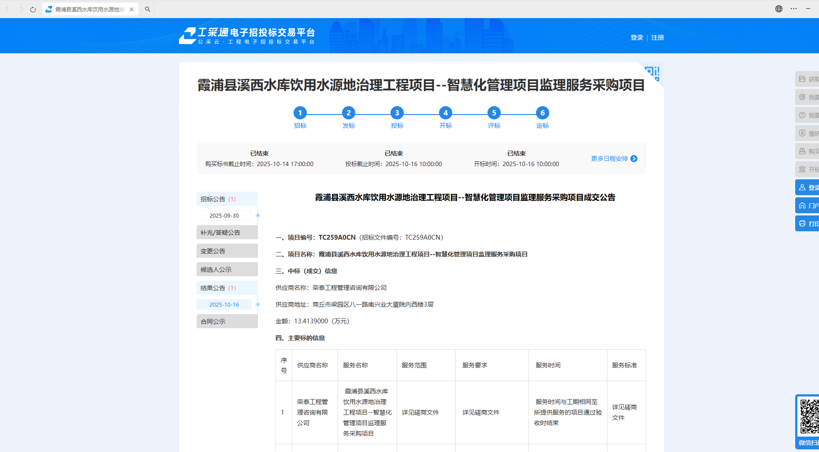Click the yen shield deposit icon
The height and width of the screenshot is (452, 819).
(802, 133)
